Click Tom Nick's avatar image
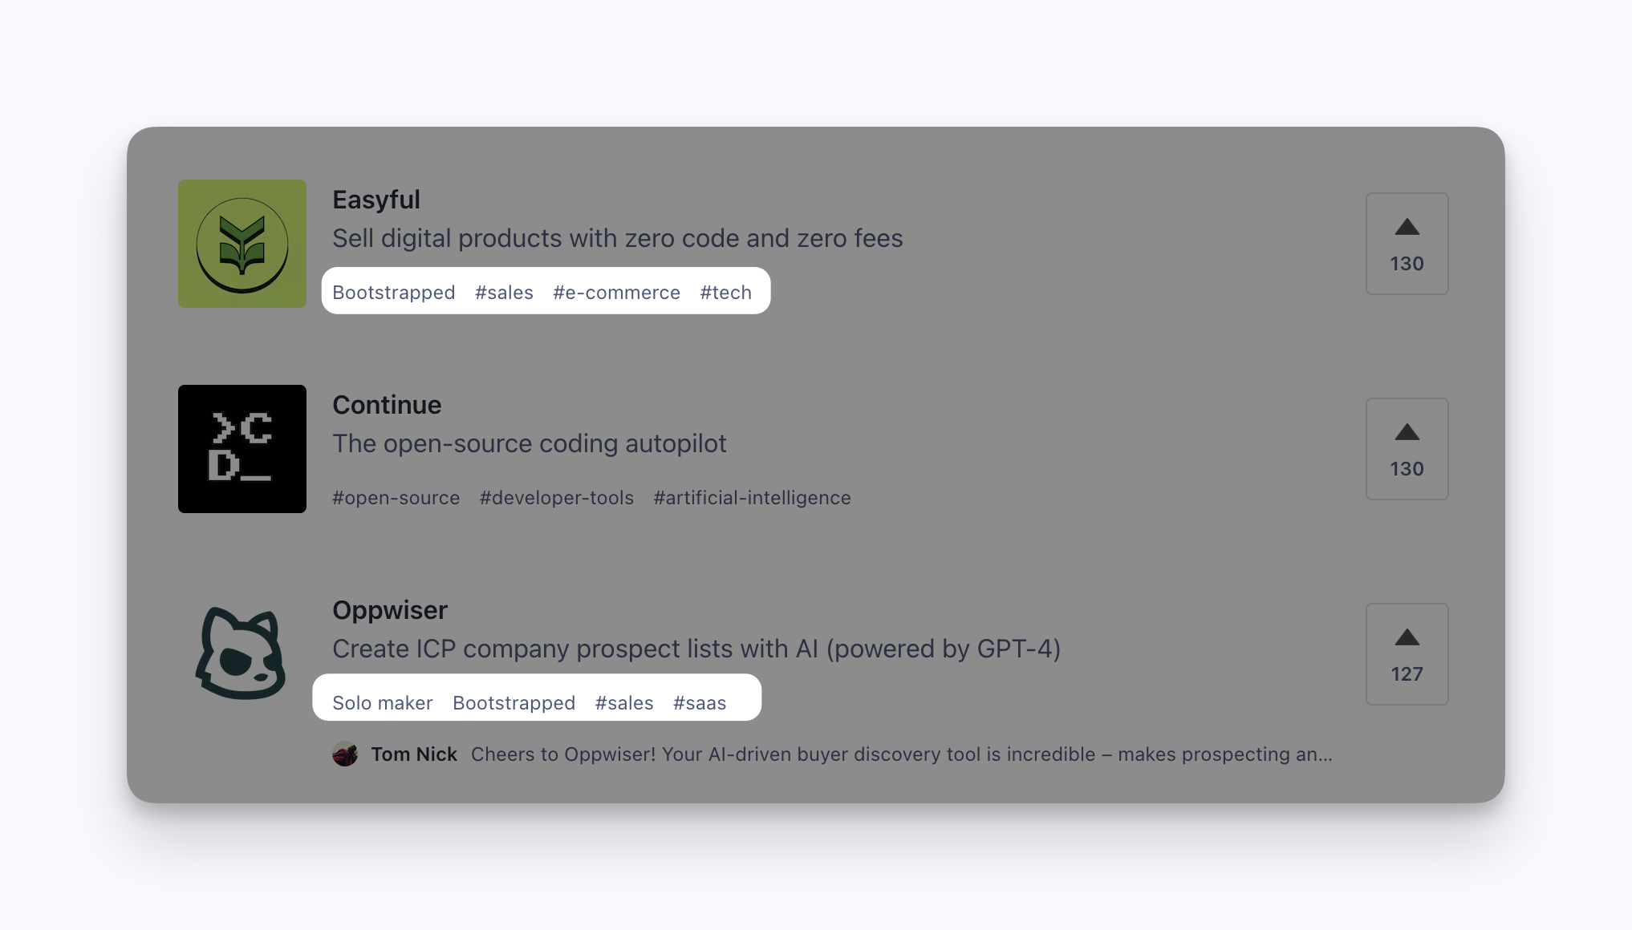The height and width of the screenshot is (930, 1632). [345, 754]
